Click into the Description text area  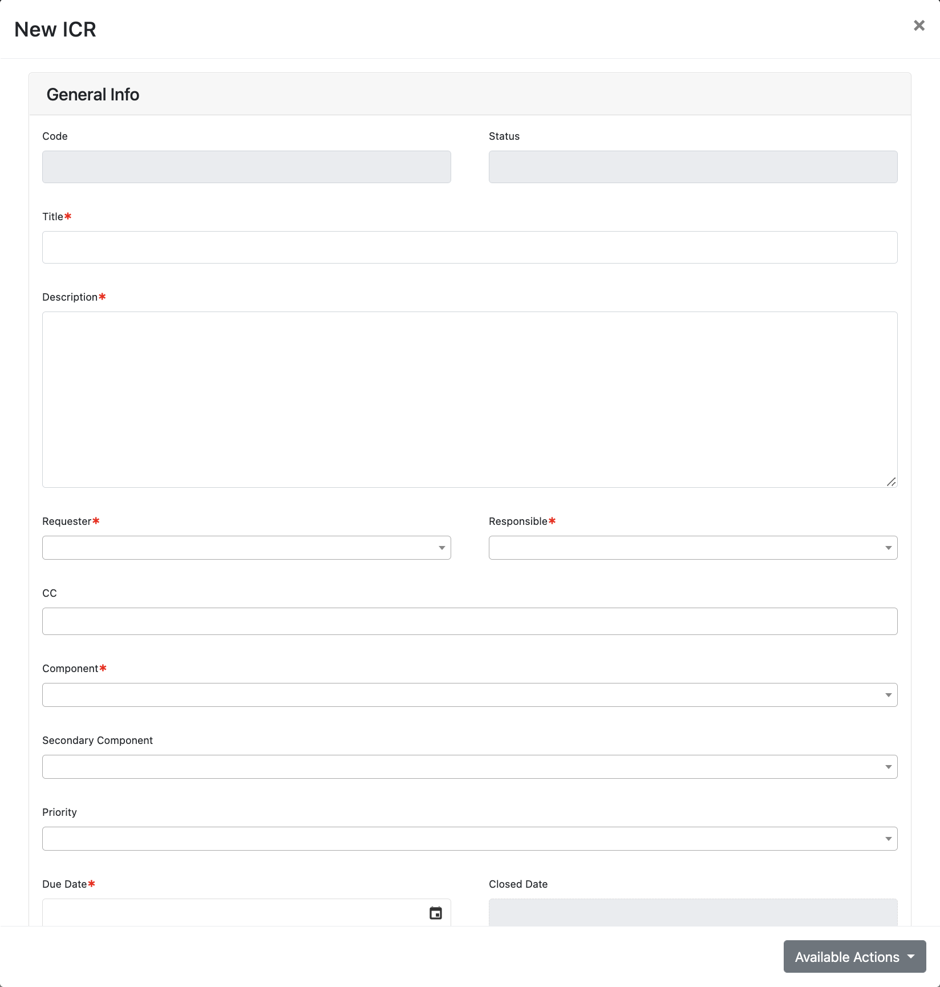tap(470, 399)
